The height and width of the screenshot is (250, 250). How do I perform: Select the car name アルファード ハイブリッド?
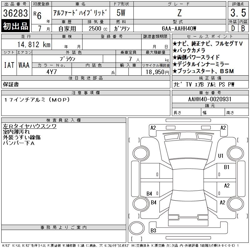click(x=80, y=13)
